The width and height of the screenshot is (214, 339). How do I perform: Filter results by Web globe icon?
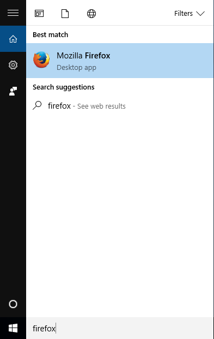[x=91, y=14]
